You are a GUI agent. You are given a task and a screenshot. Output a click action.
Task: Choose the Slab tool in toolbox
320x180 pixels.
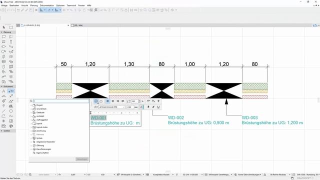pyautogui.click(x=3, y=46)
